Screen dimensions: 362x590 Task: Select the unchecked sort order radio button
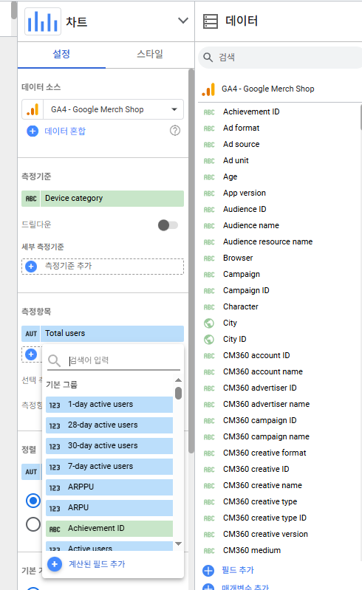coord(33,524)
